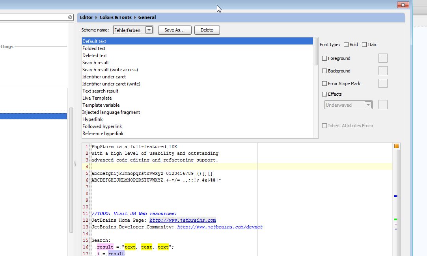Select Default text in the list
Image resolution: width=427 pixels, height=256 pixels.
point(198,41)
